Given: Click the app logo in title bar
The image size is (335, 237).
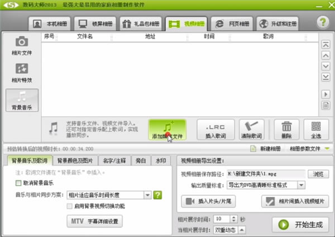Looking at the screenshot, I should [x=11, y=5].
